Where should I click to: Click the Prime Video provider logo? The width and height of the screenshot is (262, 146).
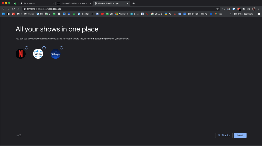pyautogui.click(x=38, y=54)
